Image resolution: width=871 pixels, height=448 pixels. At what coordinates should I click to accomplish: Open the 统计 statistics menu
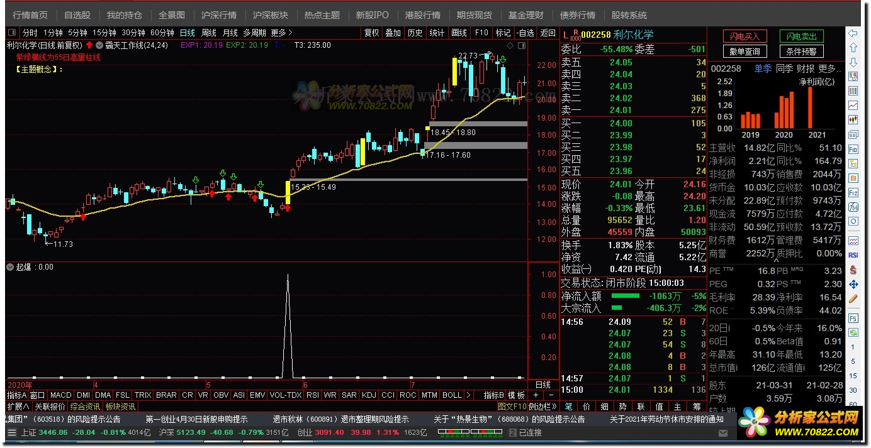point(437,33)
